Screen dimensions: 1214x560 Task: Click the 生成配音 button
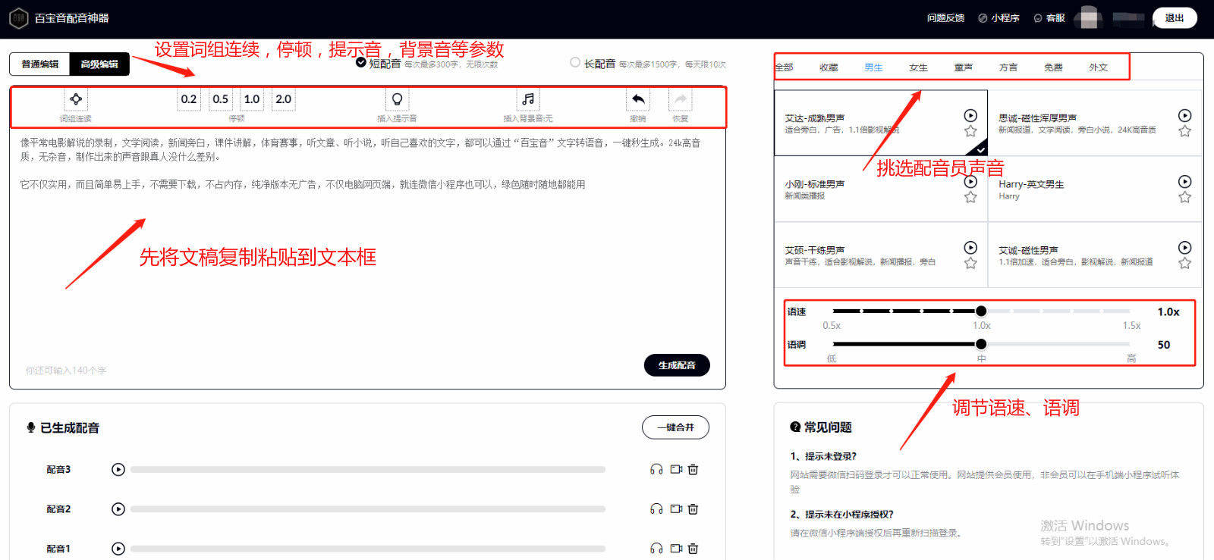click(x=677, y=365)
